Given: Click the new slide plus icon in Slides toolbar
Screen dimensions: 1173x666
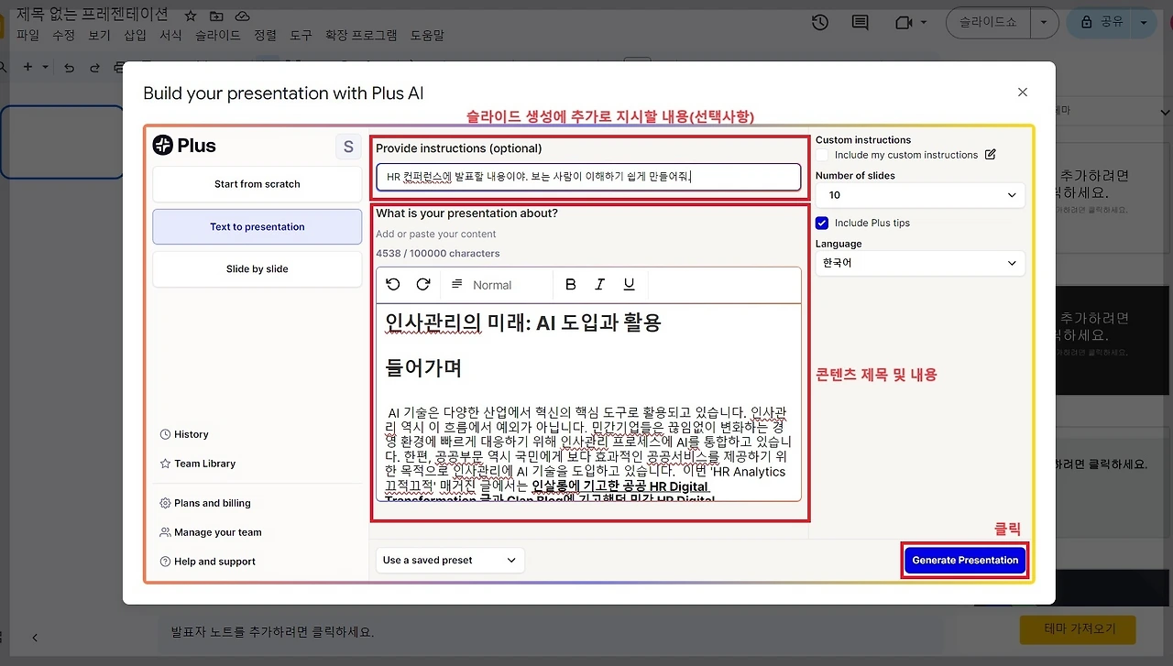Looking at the screenshot, I should (x=27, y=67).
